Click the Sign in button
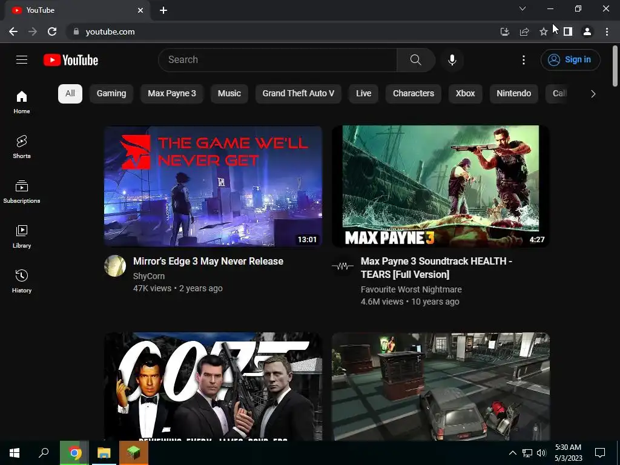 point(570,60)
